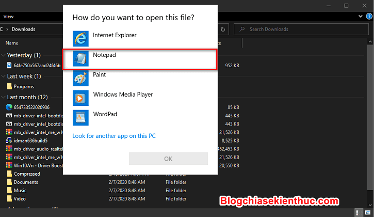Click the Compressed folder icon
The image size is (374, 217).
(9, 174)
